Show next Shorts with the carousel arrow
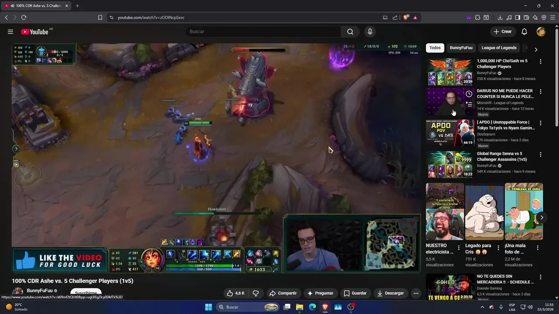The height and width of the screenshot is (314, 559). [542, 217]
